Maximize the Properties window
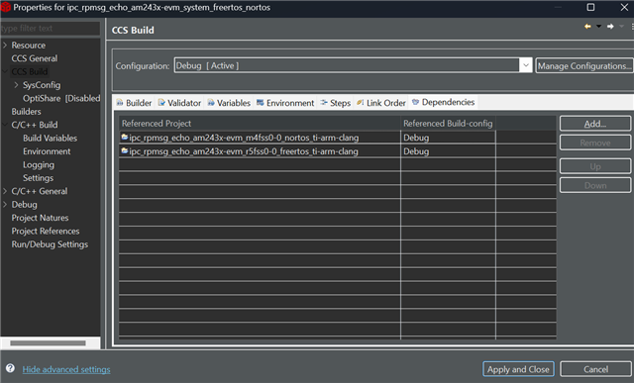The height and width of the screenshot is (383, 634). [x=590, y=7]
